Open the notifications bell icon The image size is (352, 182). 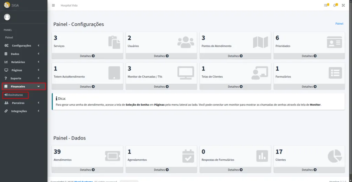pos(335,5)
